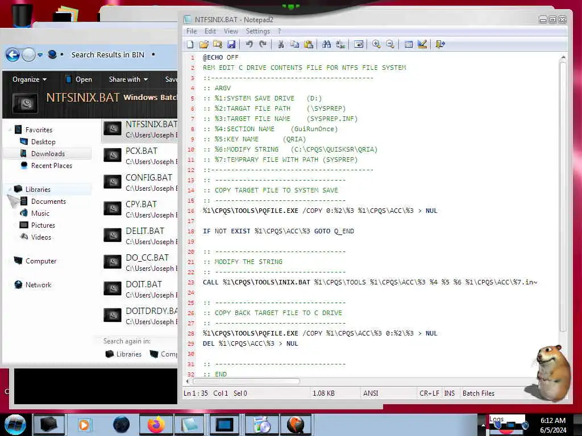582x436 pixels.
Task: Click the Zoom Out magnifier icon
Action: 390,44
